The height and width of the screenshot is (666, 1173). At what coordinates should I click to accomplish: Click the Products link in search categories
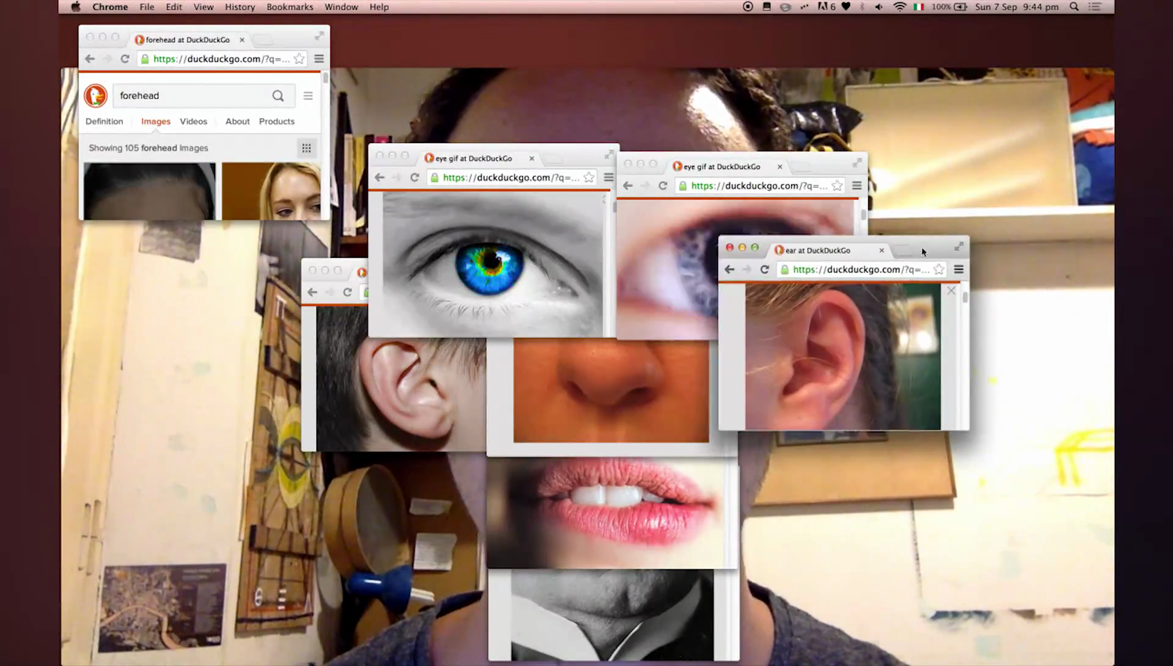276,122
